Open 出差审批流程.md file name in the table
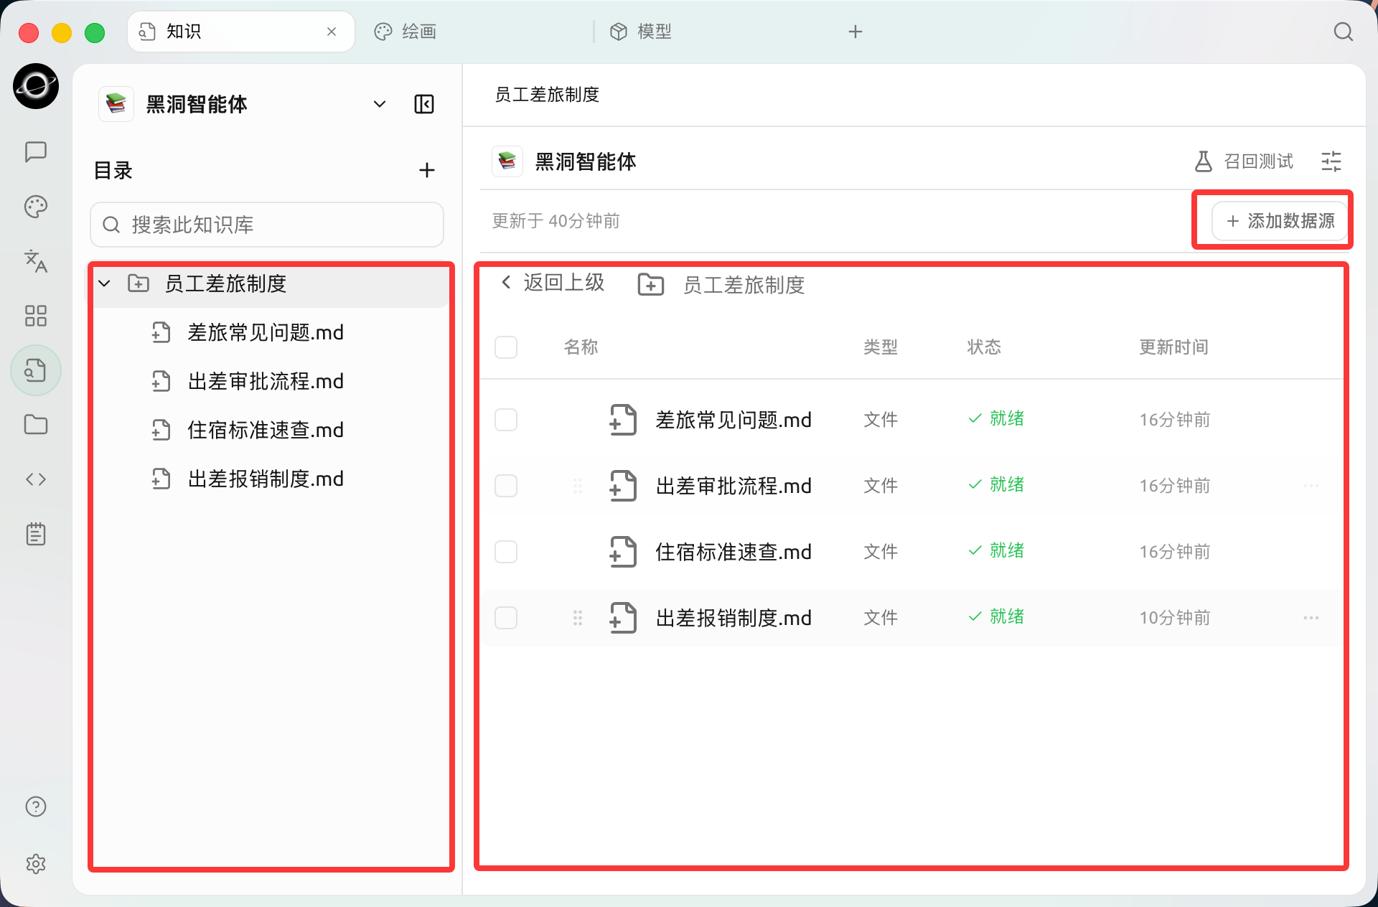1378x907 pixels. 733,486
